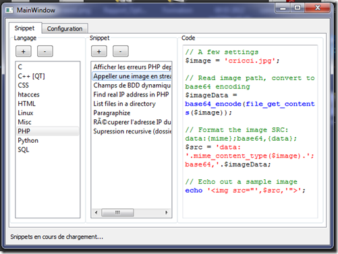Select C++ [QT] language
Image resolution: width=338 pixels, height=254 pixels.
pos(48,76)
